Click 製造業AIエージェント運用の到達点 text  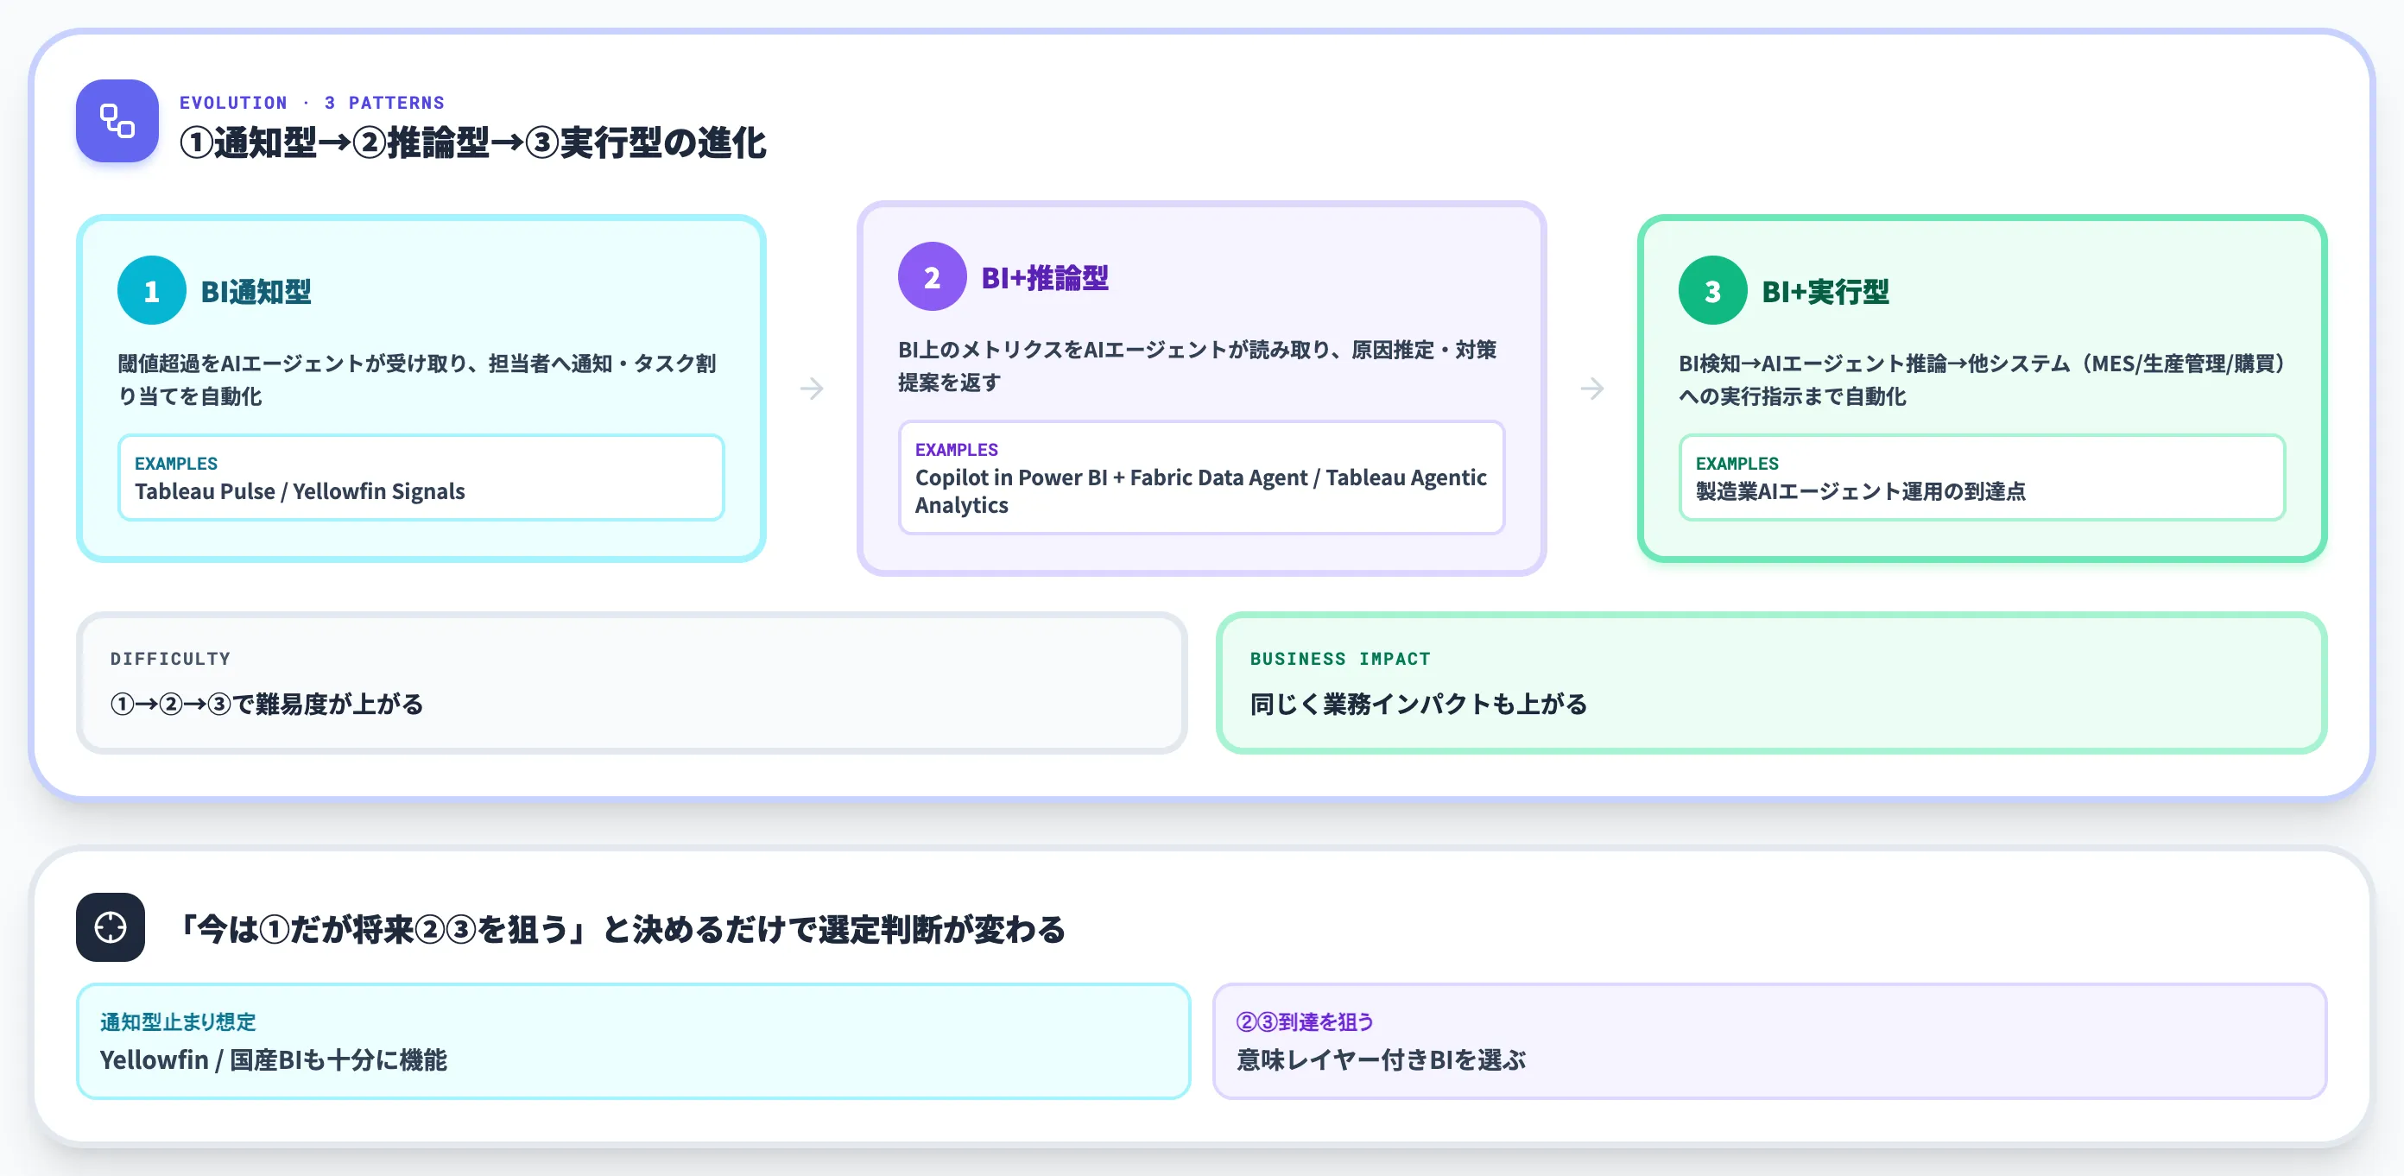click(x=1860, y=491)
